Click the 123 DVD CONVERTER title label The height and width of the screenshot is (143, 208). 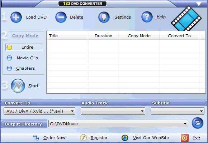(82, 4)
